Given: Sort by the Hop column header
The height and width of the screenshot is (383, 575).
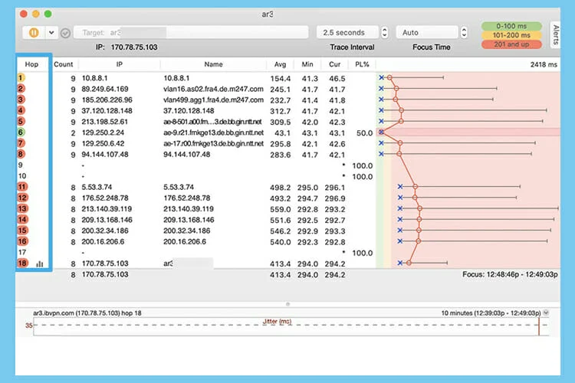Looking at the screenshot, I should point(31,64).
